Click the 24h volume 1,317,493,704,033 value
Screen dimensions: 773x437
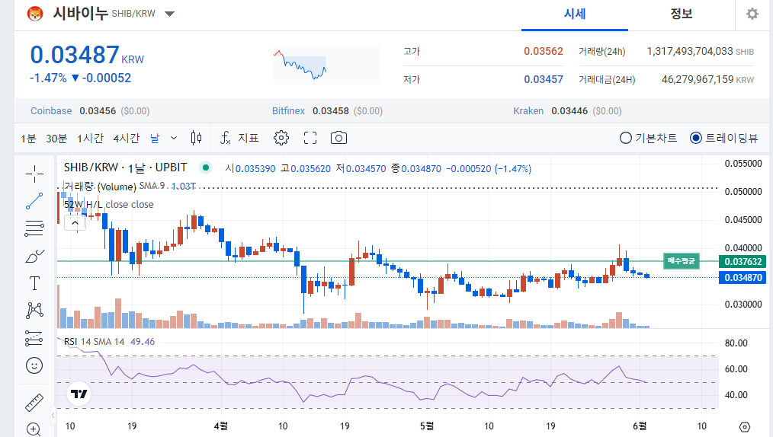[690, 51]
